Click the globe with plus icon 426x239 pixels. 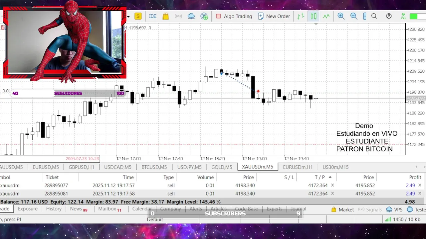pos(204,16)
